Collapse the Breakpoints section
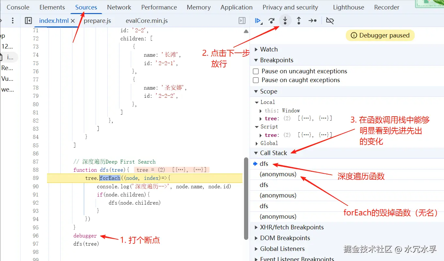This screenshot has width=444, height=261. (x=256, y=60)
